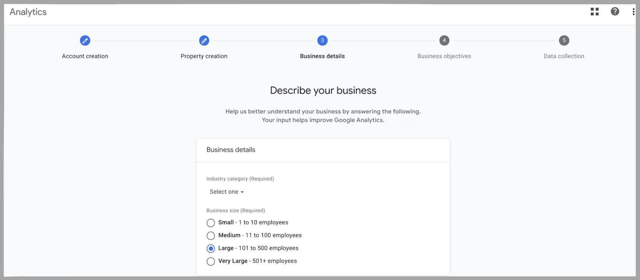Click the Business size (Required) label
This screenshot has height=280, width=640.
point(236,210)
